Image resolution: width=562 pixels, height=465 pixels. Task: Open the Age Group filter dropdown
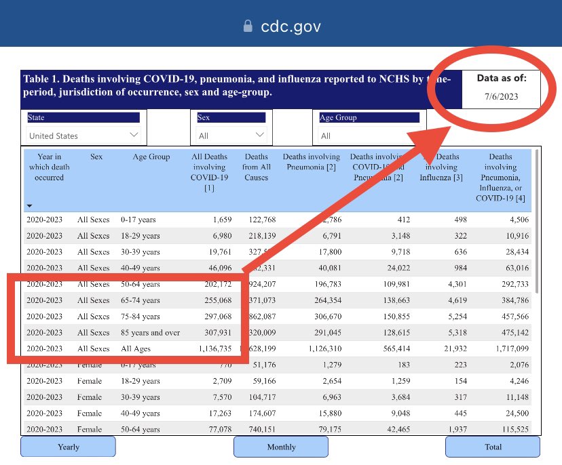coord(369,136)
